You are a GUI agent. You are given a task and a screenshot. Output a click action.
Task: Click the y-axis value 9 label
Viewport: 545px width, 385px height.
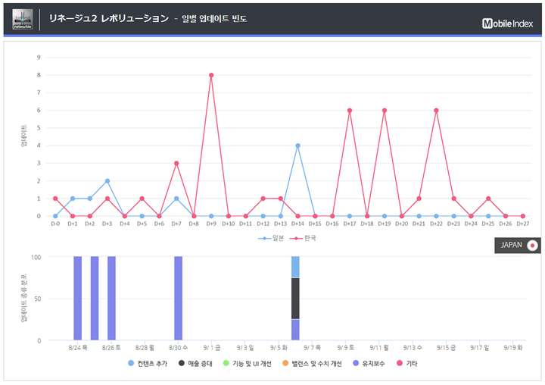tap(39, 58)
